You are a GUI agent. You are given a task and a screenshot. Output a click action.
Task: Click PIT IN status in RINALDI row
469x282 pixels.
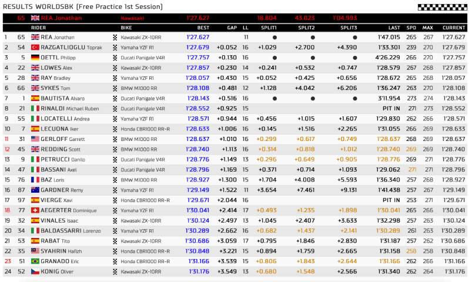coord(391,108)
